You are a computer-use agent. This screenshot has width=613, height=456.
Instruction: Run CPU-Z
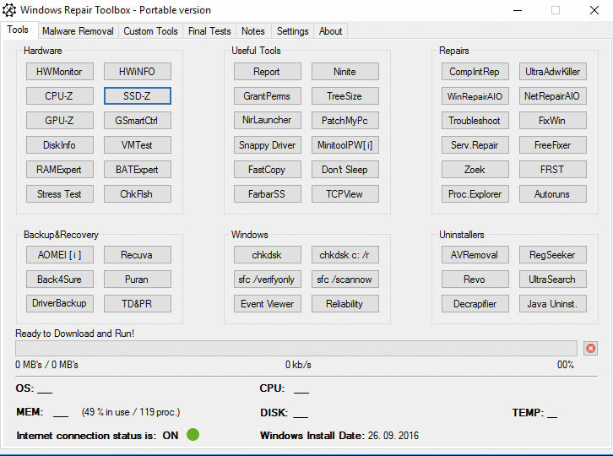click(x=60, y=95)
